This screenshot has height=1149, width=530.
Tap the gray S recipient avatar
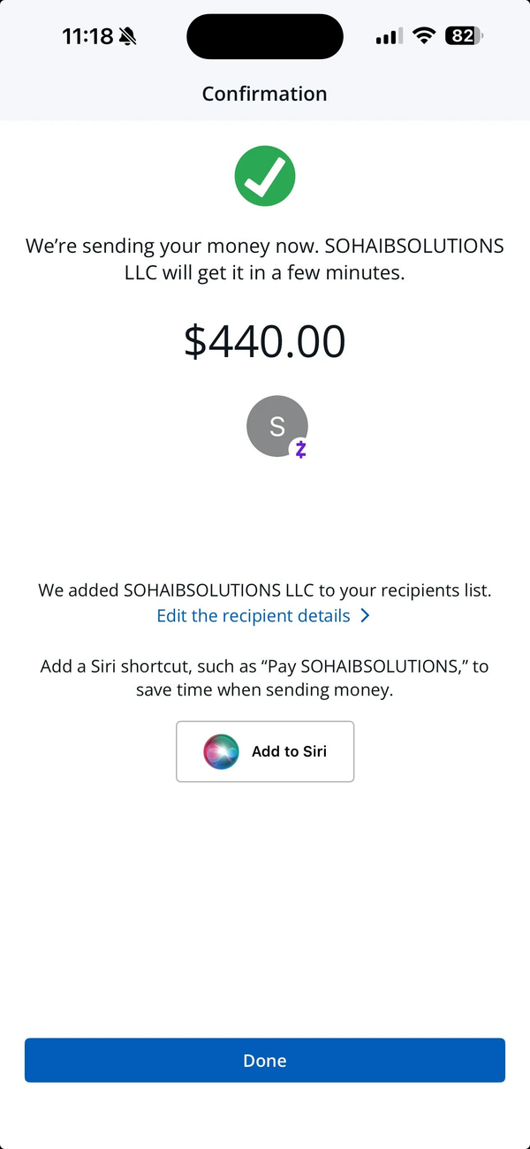click(x=277, y=426)
